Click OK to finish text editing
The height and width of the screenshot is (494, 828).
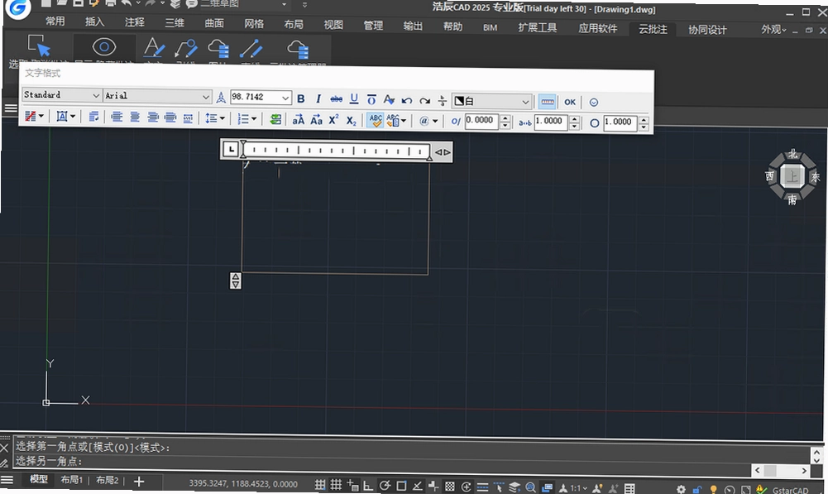(570, 102)
